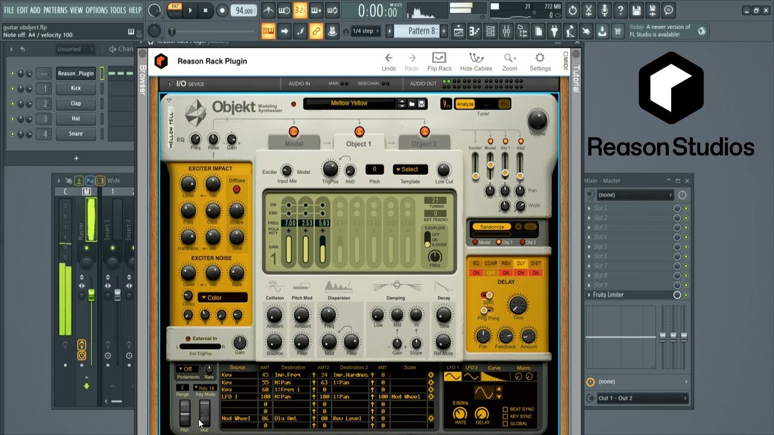The width and height of the screenshot is (774, 435).
Task: Click the patch selector up/down arrows
Action: pyautogui.click(x=402, y=104)
